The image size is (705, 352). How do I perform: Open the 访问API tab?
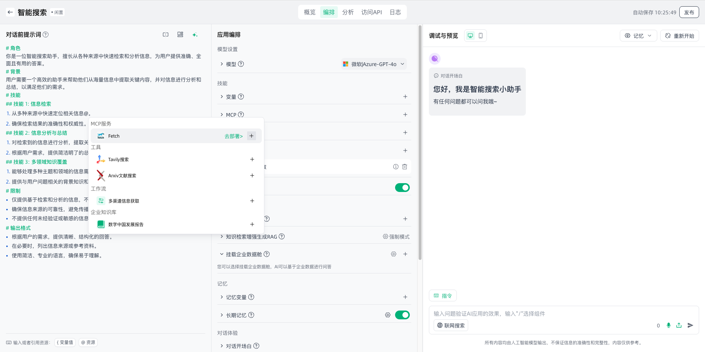coord(371,12)
